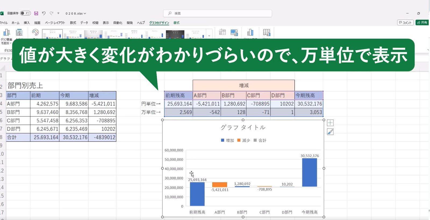The height and width of the screenshot is (220, 430).
Task: Select the 2,569 cell in 万単位 row
Action: [178, 112]
